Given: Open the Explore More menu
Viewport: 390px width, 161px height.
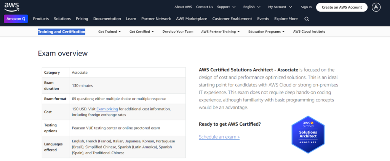Looking at the screenshot, I should click(x=286, y=19).
